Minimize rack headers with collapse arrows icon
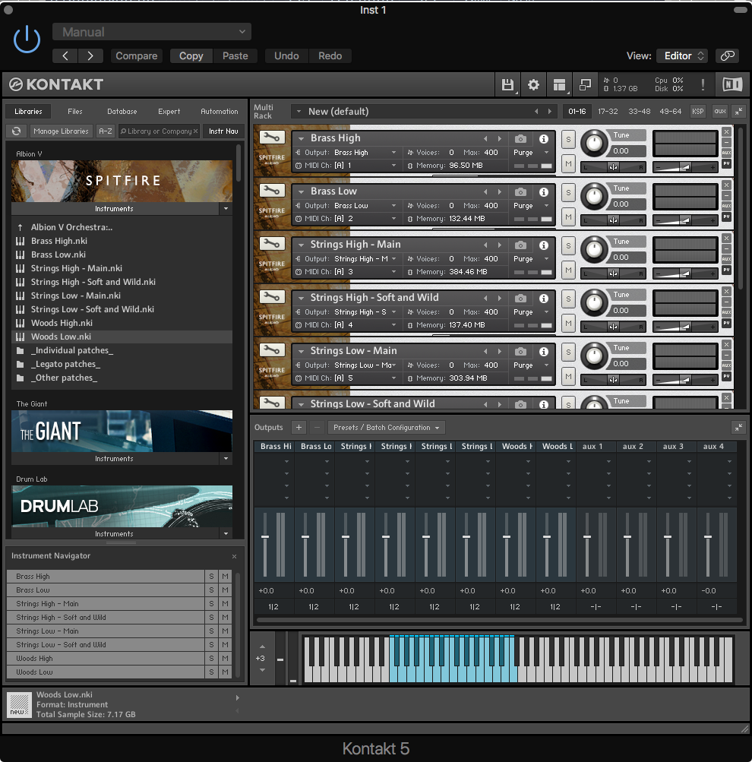Image resolution: width=752 pixels, height=762 pixels. coord(739,111)
